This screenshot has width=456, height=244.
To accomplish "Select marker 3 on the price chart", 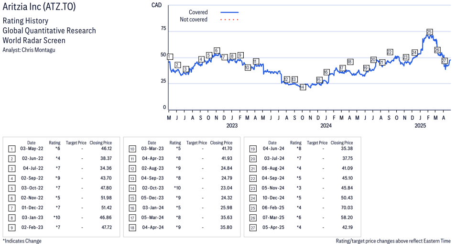I will click(x=186, y=69).
